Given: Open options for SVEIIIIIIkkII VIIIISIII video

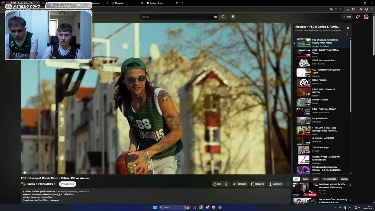Looking at the screenshot, I should coord(350,185).
